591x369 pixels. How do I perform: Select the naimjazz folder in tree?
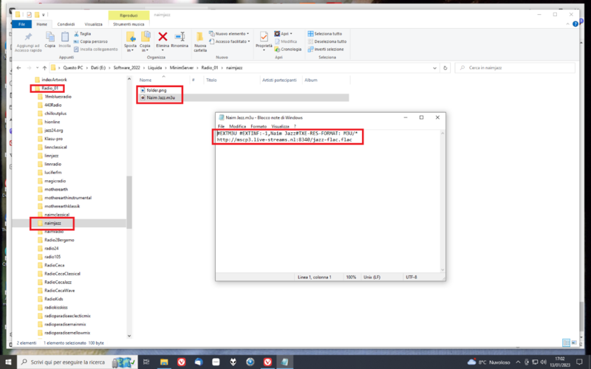(54, 223)
